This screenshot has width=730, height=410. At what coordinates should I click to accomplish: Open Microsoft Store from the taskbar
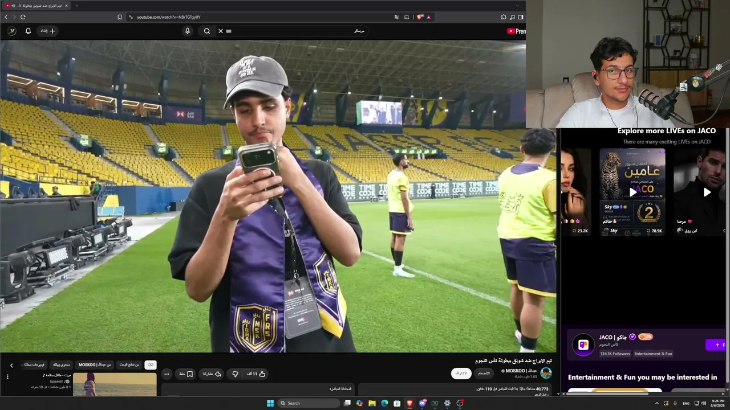[x=397, y=403]
